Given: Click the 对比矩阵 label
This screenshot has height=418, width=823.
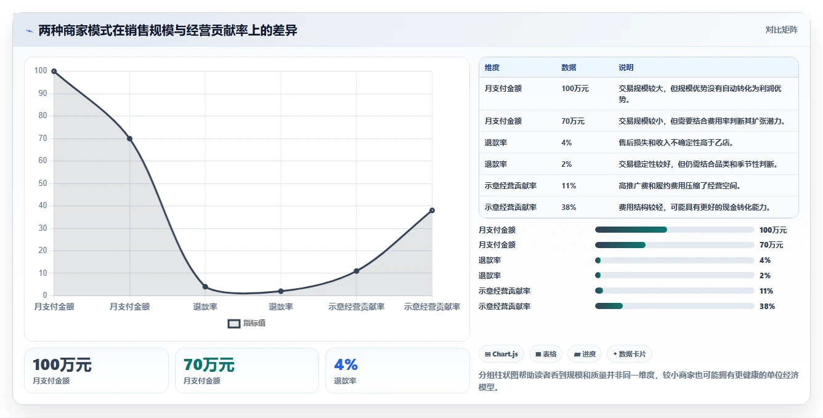Looking at the screenshot, I should pyautogui.click(x=782, y=30).
